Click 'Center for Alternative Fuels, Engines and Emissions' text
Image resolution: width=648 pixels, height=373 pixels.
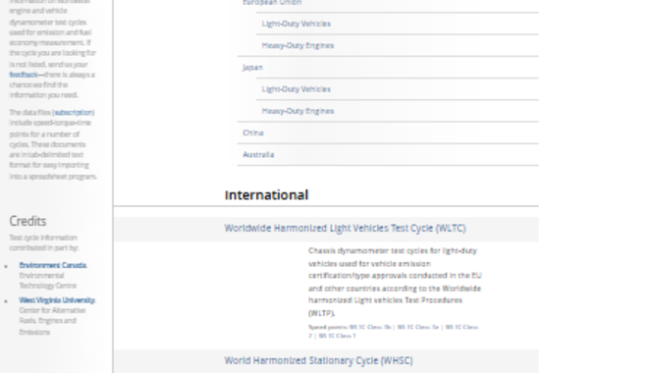click(52, 321)
